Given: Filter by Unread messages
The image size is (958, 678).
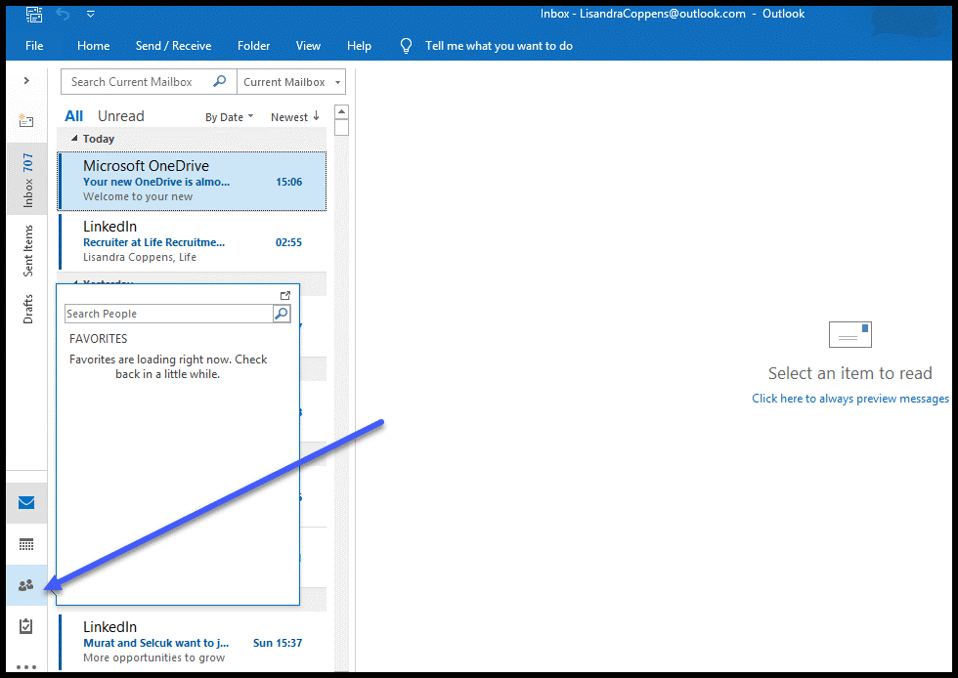Looking at the screenshot, I should tap(121, 116).
